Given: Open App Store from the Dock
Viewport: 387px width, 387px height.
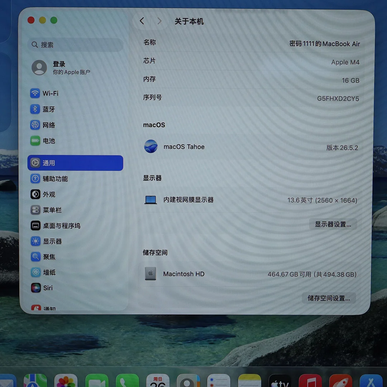Looking at the screenshot, I should pyautogui.click(x=371, y=380).
